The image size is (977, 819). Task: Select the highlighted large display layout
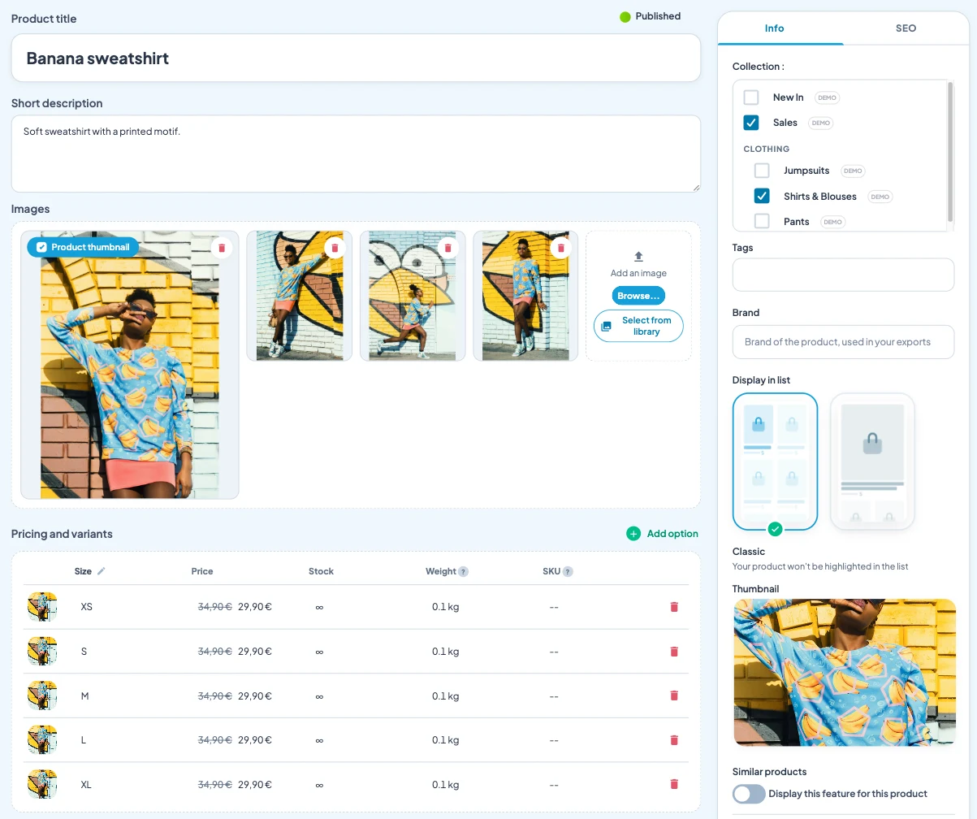tap(872, 461)
